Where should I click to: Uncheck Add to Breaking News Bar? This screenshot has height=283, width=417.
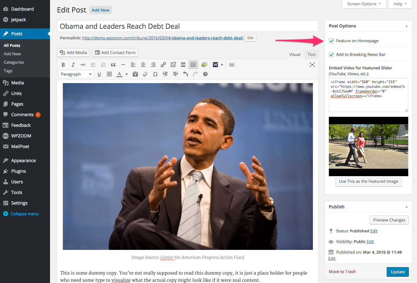click(x=331, y=55)
